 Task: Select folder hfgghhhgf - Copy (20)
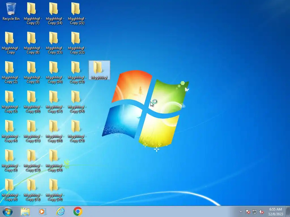point(55,190)
